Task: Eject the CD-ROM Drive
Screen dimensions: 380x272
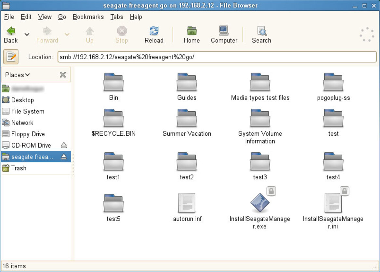Action: point(64,145)
